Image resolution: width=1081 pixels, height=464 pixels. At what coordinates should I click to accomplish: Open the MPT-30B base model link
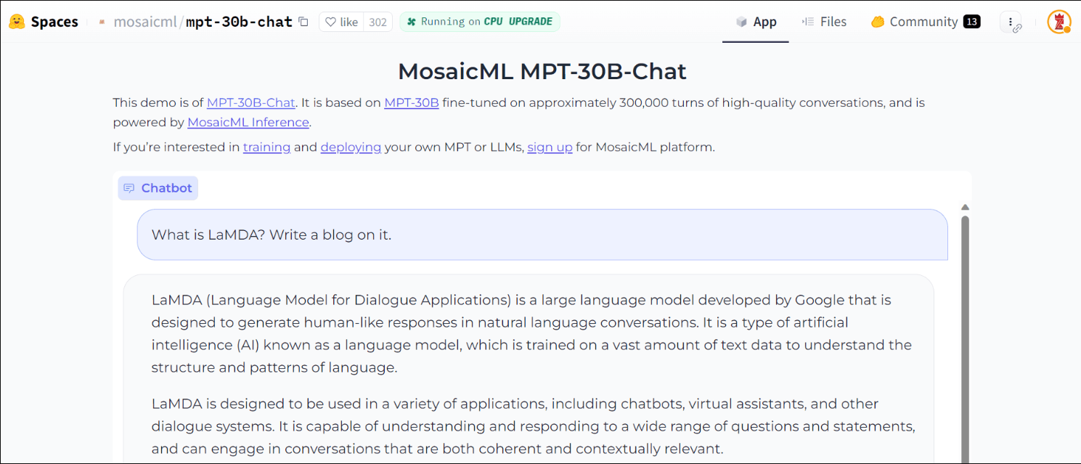click(x=412, y=102)
